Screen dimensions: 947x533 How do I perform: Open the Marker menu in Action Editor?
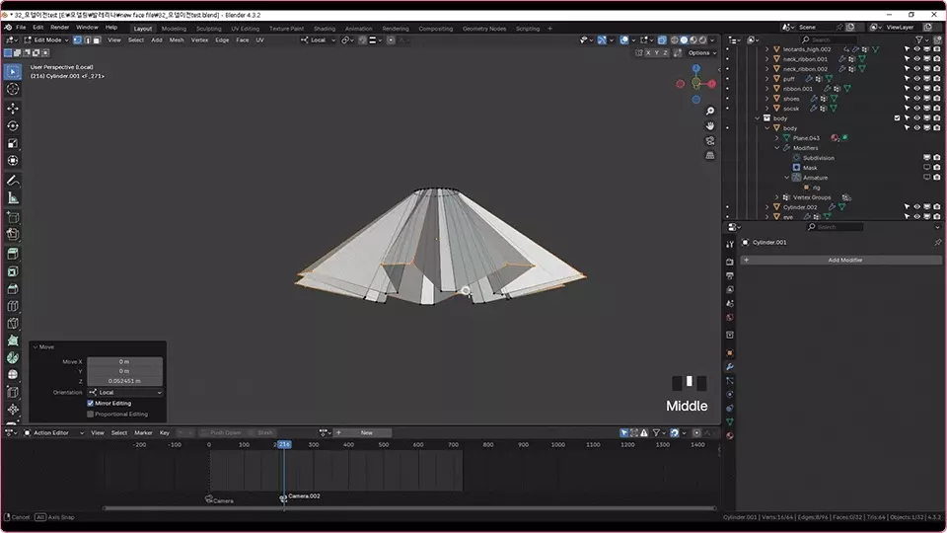pos(143,432)
